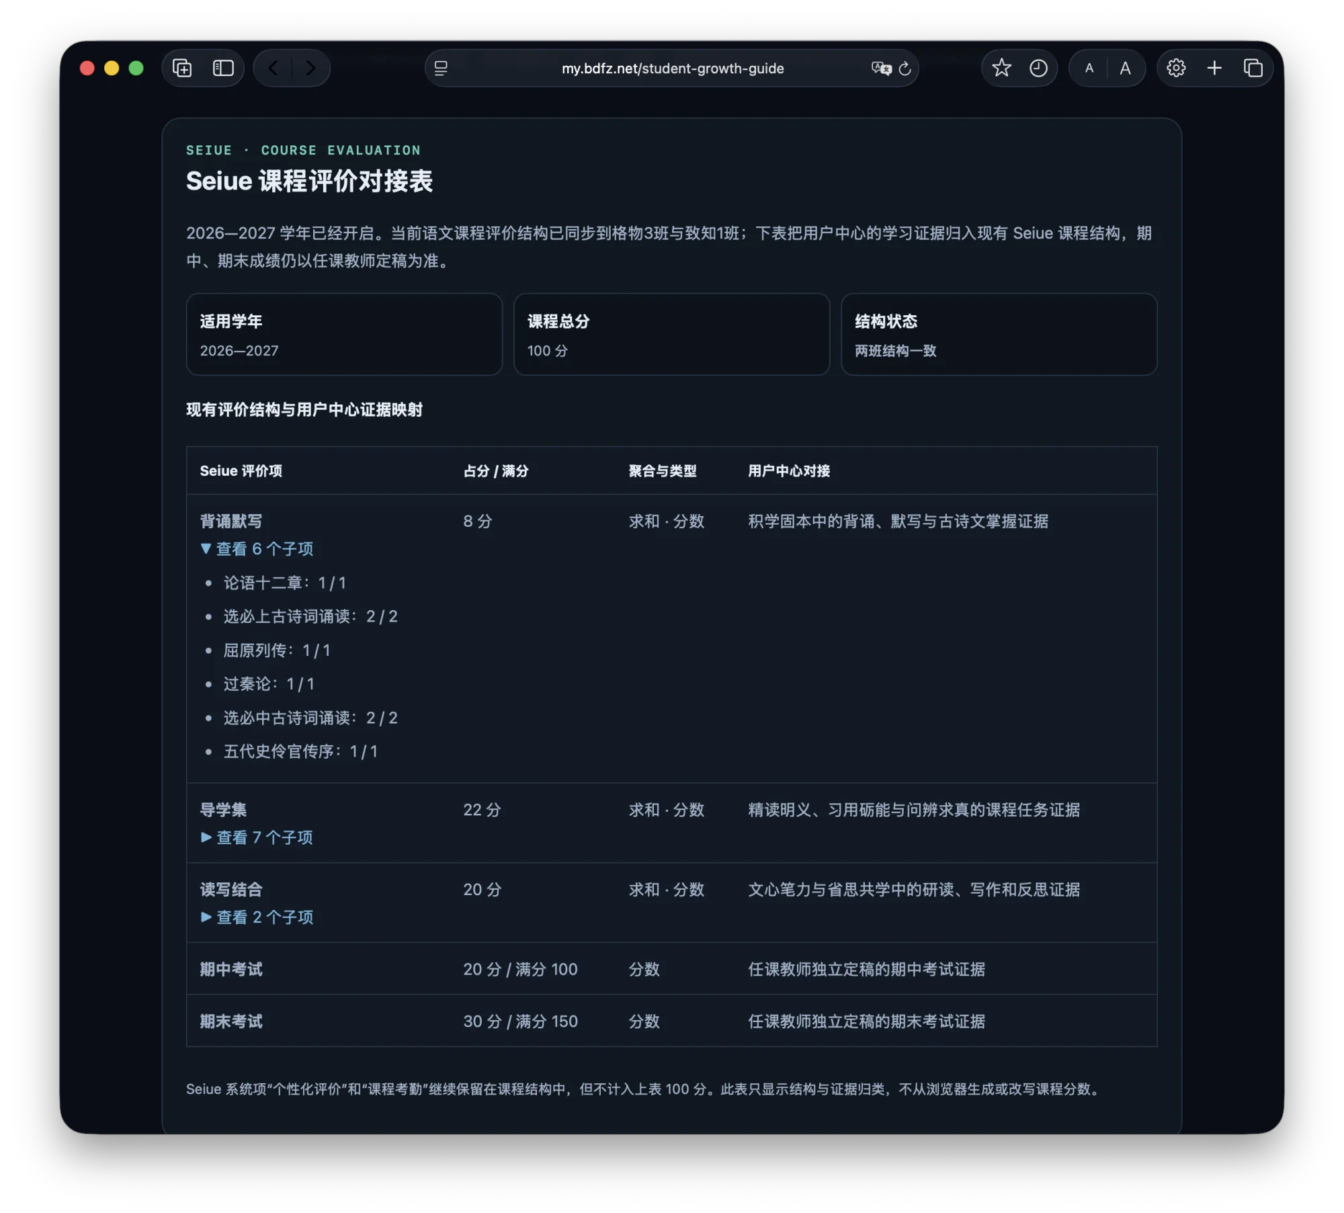This screenshot has width=1344, height=1213.
Task: Reload the current page
Action: point(905,68)
